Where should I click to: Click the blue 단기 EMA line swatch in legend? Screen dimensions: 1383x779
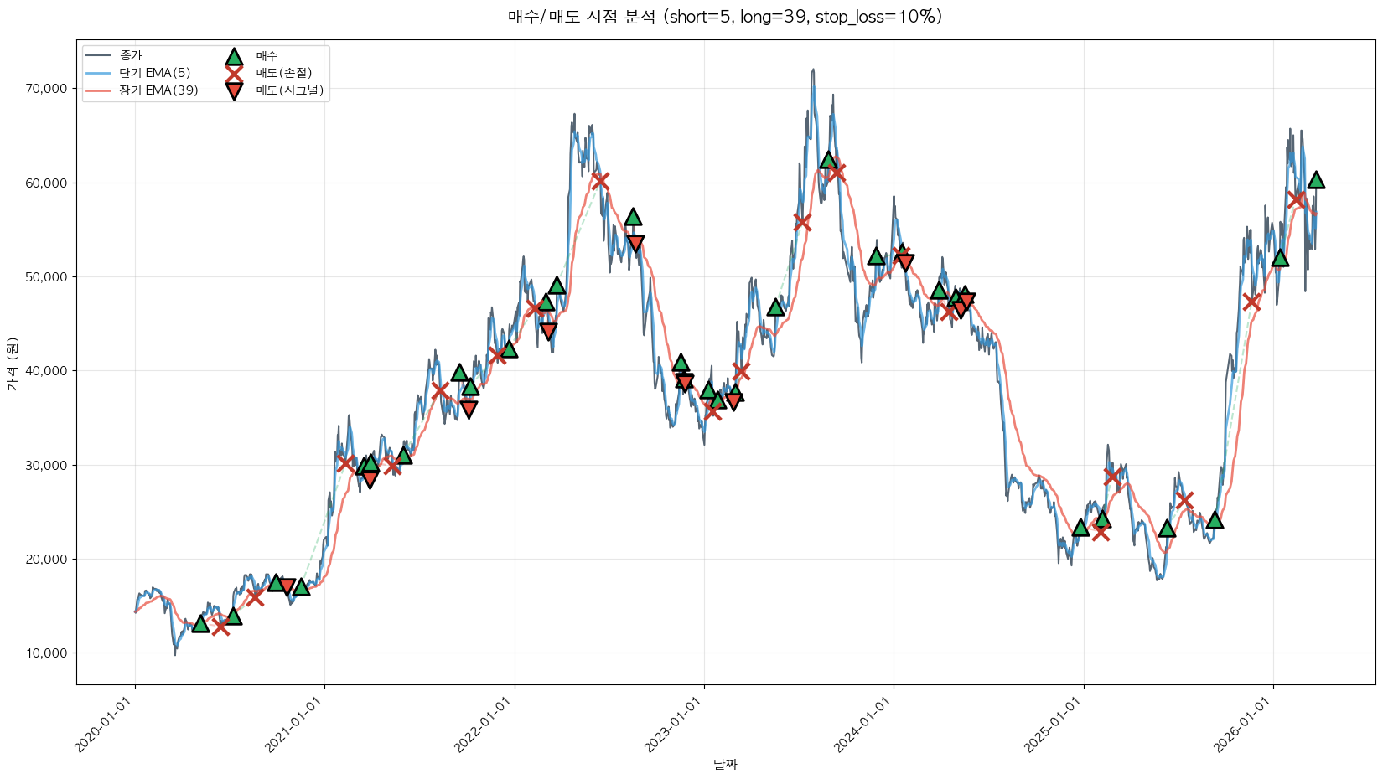[98, 73]
